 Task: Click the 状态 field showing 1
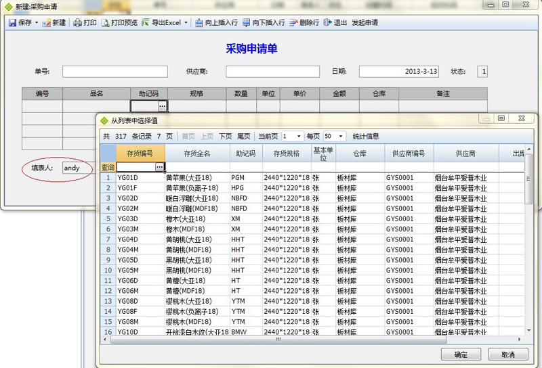pos(482,72)
